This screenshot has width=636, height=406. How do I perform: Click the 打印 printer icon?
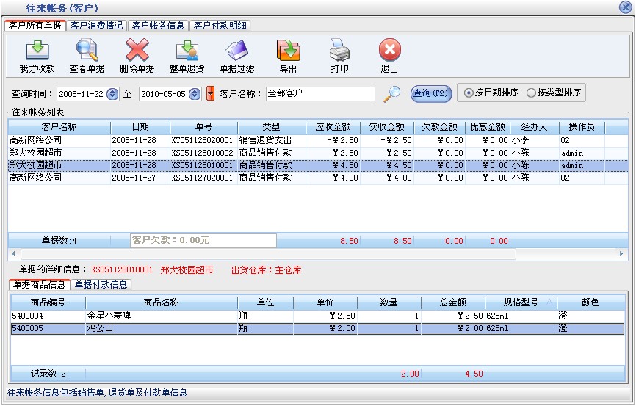(x=339, y=51)
